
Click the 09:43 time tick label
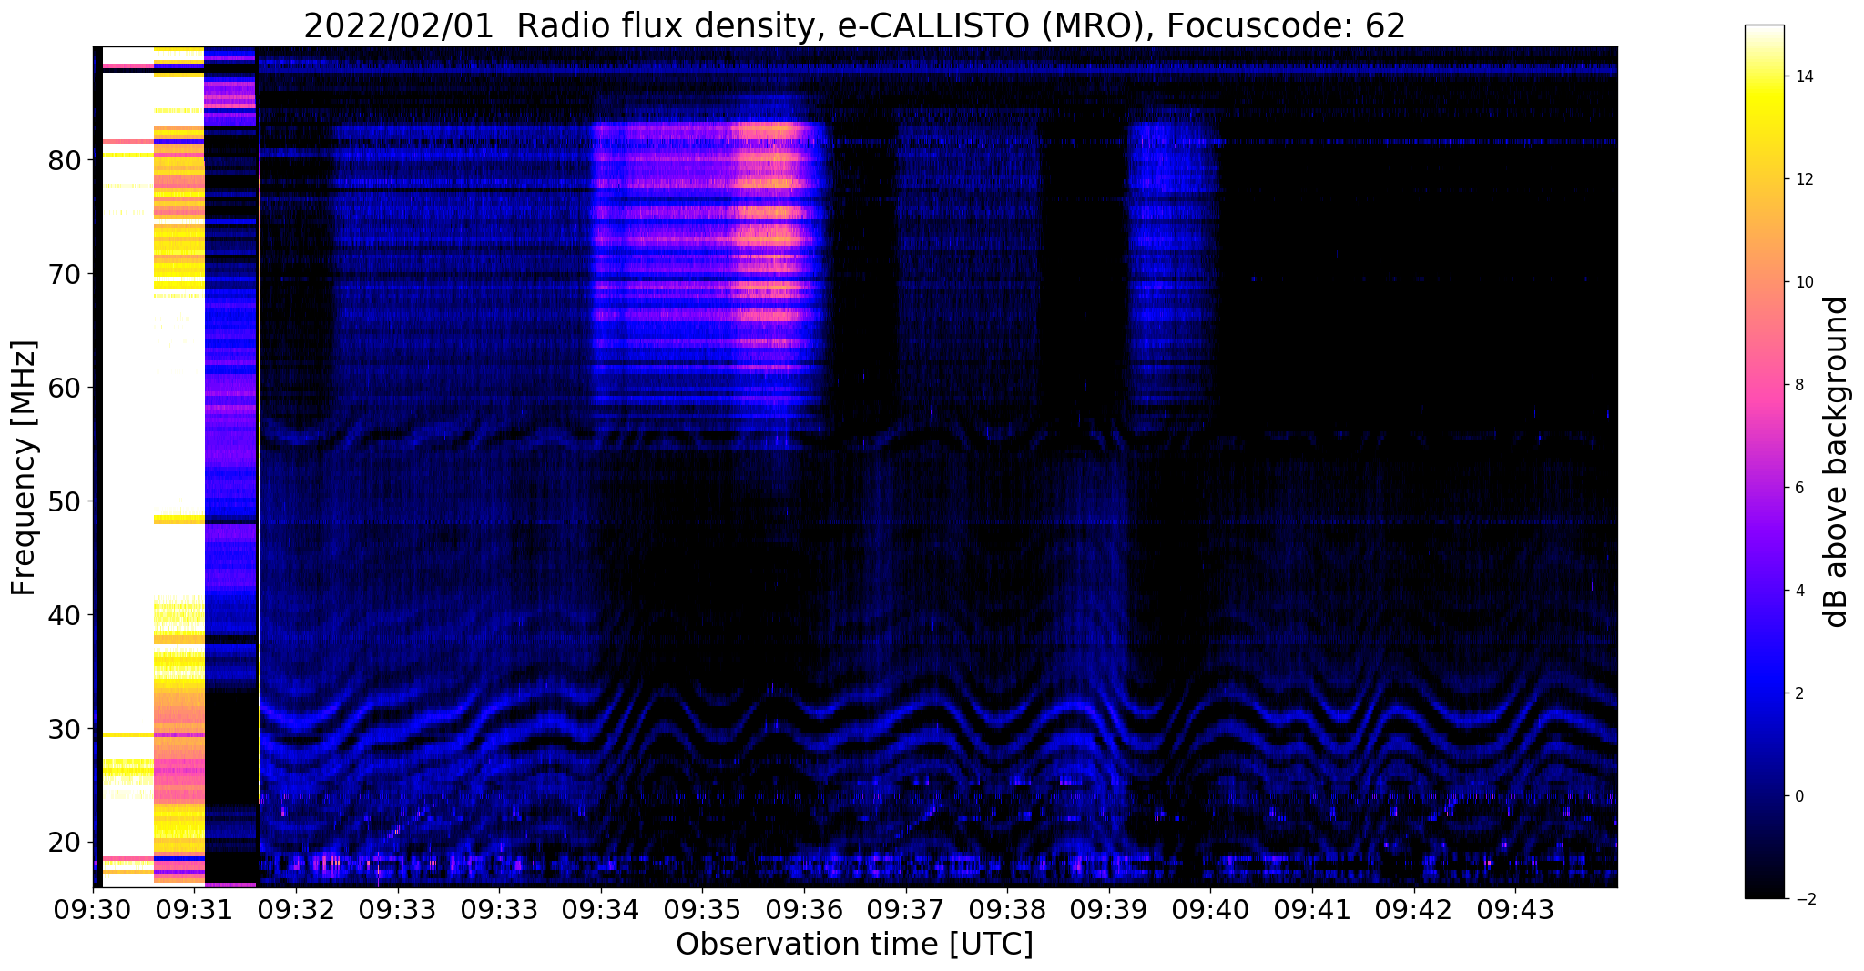click(x=1515, y=910)
